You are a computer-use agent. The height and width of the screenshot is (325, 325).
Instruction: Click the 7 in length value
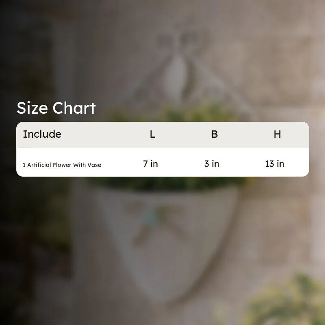click(150, 164)
